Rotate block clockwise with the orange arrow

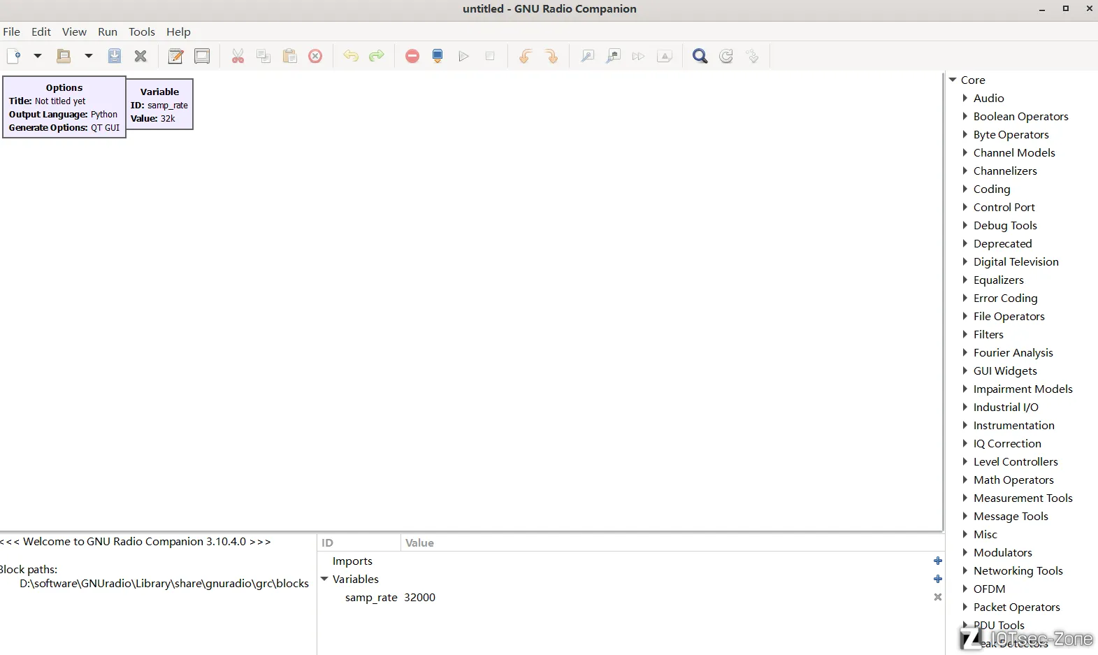(551, 56)
